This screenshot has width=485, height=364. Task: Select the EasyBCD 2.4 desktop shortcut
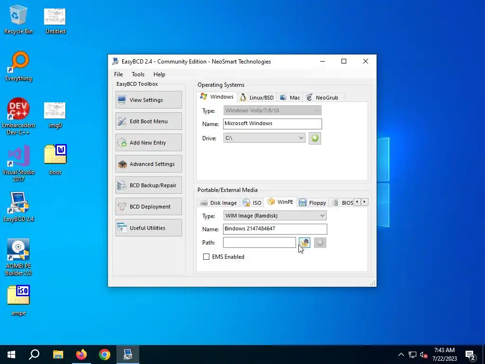tap(18, 207)
